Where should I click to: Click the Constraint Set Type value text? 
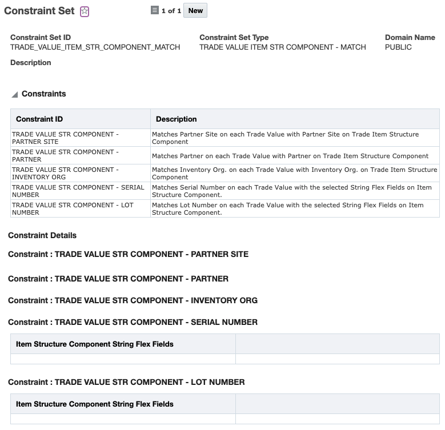[282, 47]
